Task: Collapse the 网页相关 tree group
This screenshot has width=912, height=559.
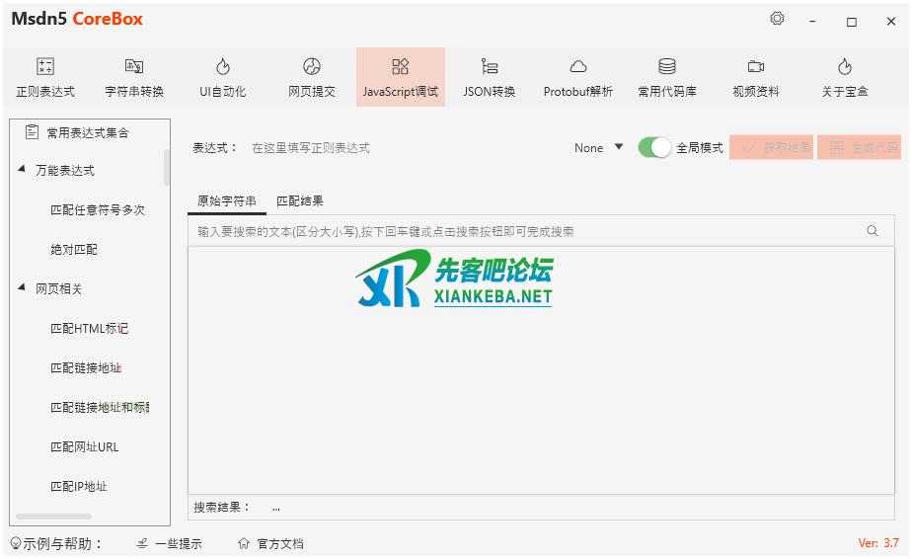Action: coord(22,288)
